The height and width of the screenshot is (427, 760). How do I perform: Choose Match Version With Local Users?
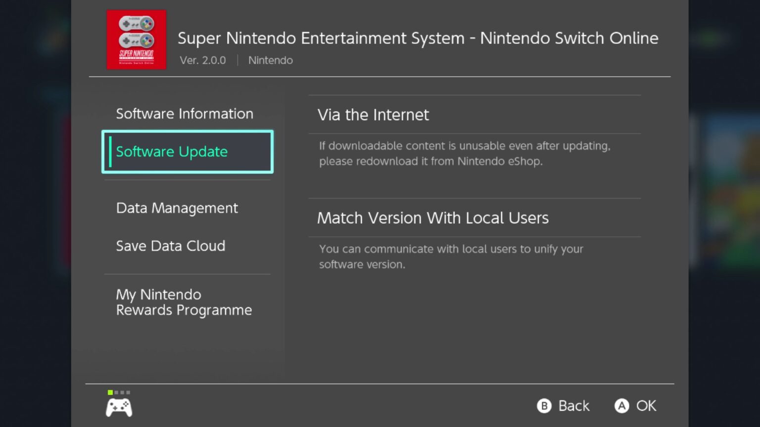click(433, 217)
